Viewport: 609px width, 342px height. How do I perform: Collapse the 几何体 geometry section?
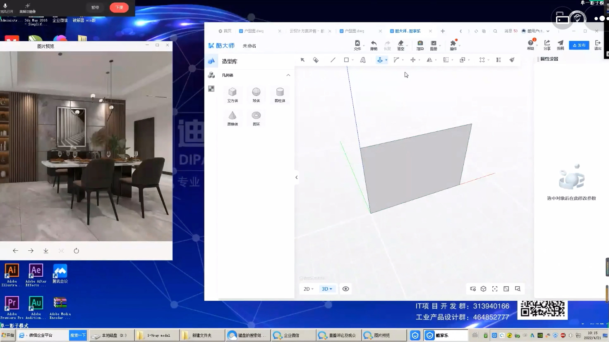(288, 75)
